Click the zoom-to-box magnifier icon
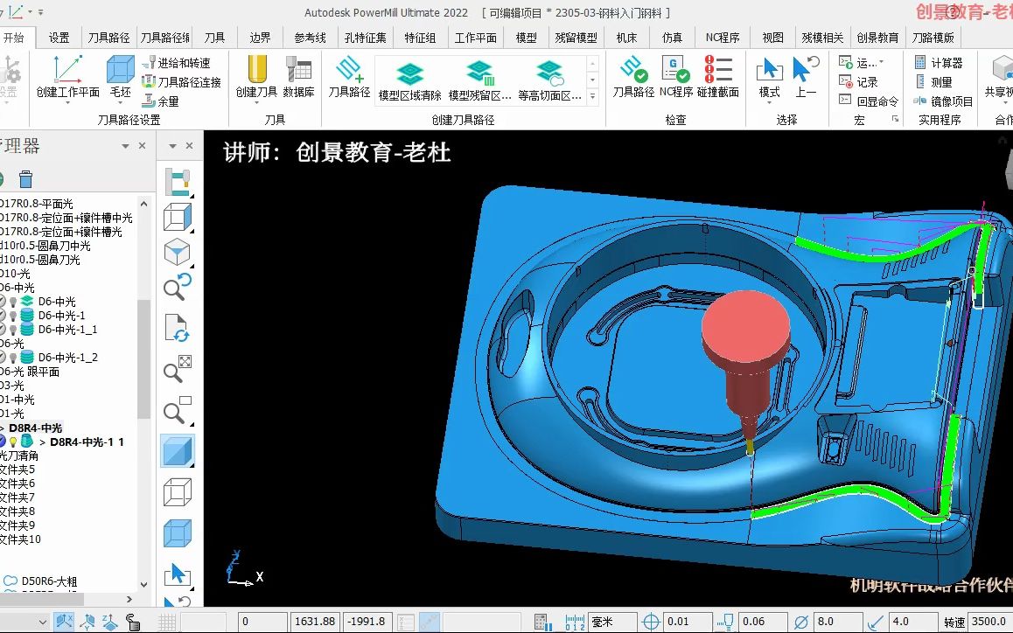1013x633 pixels. click(177, 409)
